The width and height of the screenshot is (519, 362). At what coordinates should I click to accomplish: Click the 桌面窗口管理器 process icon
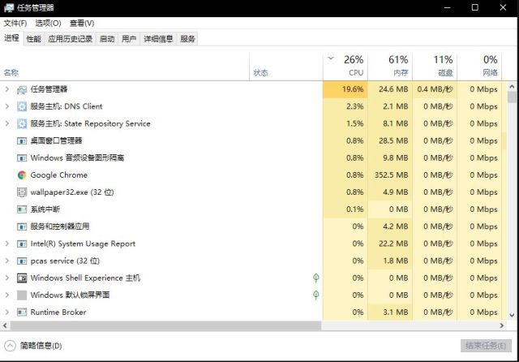(x=22, y=140)
